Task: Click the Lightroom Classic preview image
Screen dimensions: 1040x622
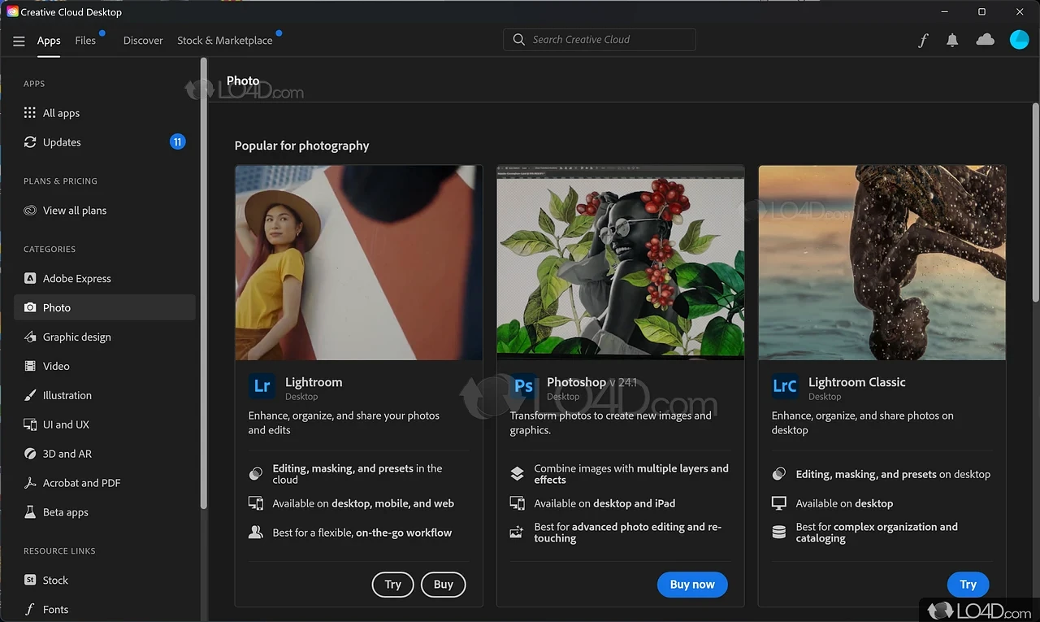Action: (x=882, y=263)
